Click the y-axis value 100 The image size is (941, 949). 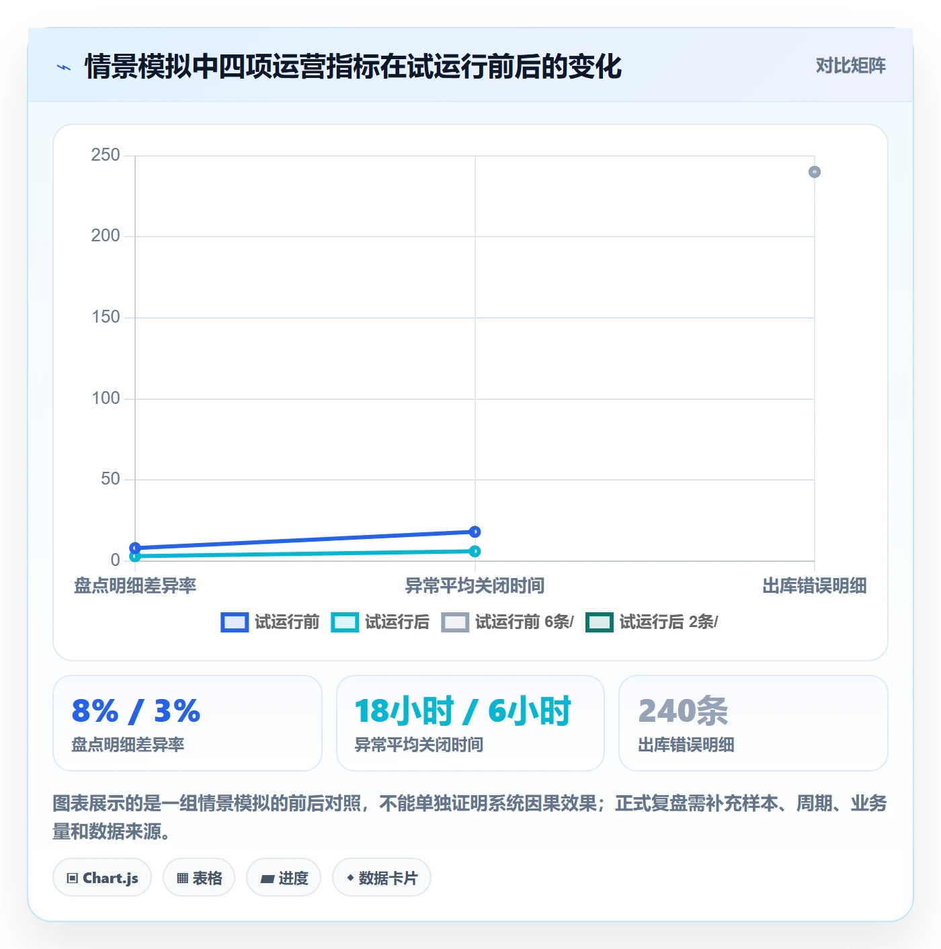click(106, 398)
